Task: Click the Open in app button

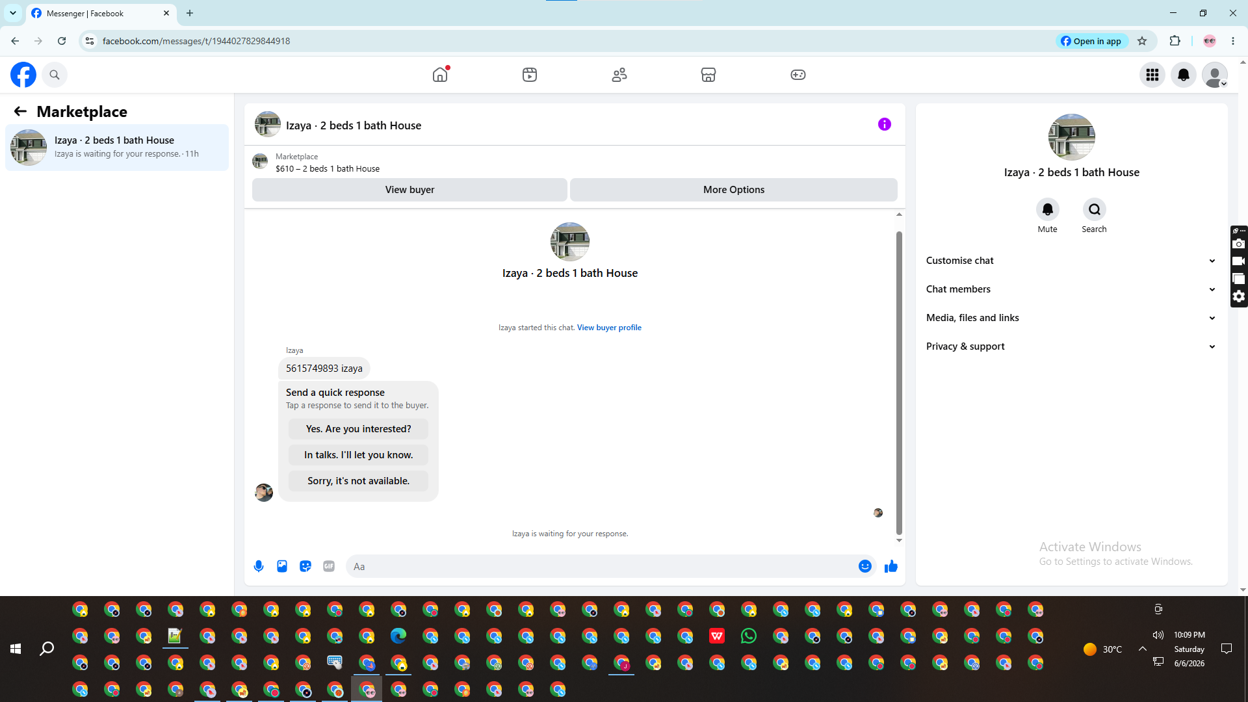Action: pyautogui.click(x=1091, y=41)
